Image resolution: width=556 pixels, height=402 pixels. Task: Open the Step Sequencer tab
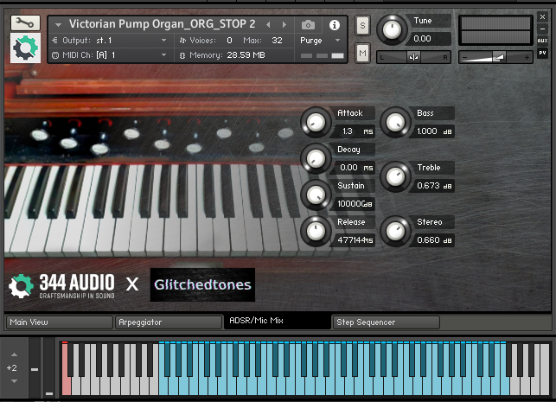pyautogui.click(x=386, y=322)
